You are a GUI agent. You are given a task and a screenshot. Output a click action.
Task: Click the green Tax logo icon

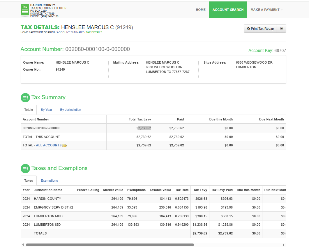click(25, 10)
